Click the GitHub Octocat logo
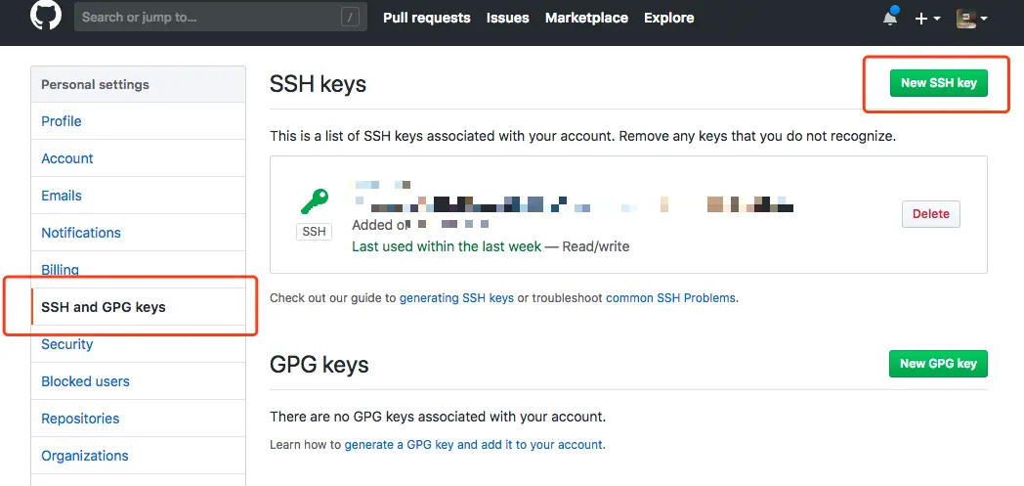Viewport: 1024px width, 486px height. [46, 17]
